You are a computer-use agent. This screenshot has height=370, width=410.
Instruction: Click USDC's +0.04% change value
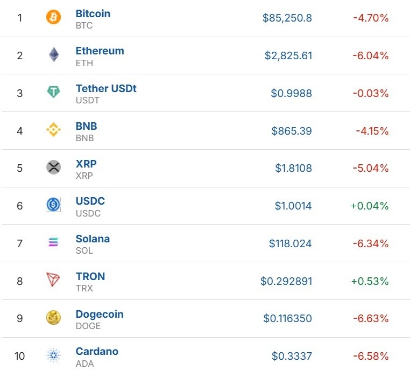click(369, 206)
